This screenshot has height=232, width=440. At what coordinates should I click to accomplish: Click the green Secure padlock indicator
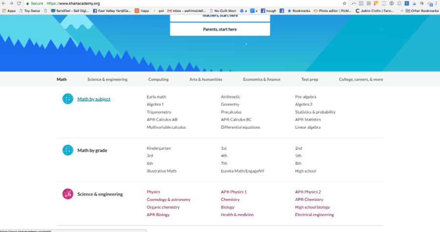(35, 3)
